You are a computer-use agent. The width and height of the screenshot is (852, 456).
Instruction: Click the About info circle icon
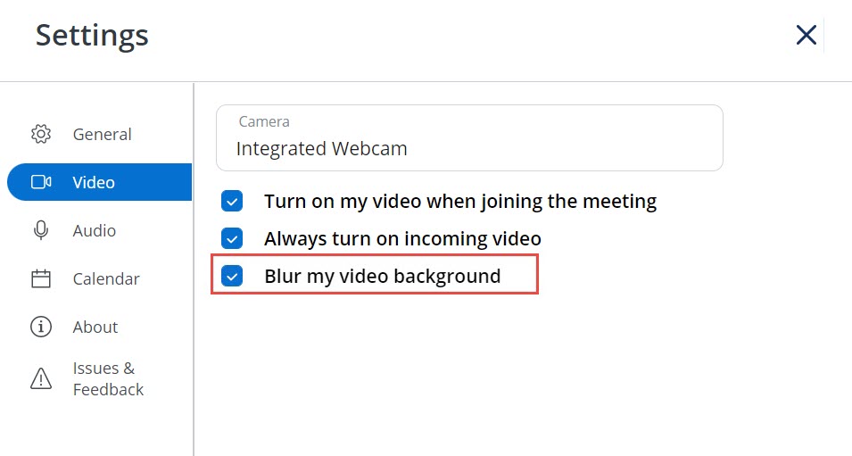click(41, 327)
